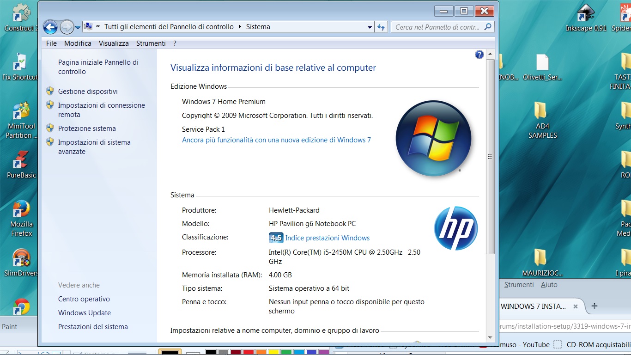This screenshot has height=355, width=631.
Task: Select the Mozilla Firefox desktop icon
Action: [x=21, y=219]
